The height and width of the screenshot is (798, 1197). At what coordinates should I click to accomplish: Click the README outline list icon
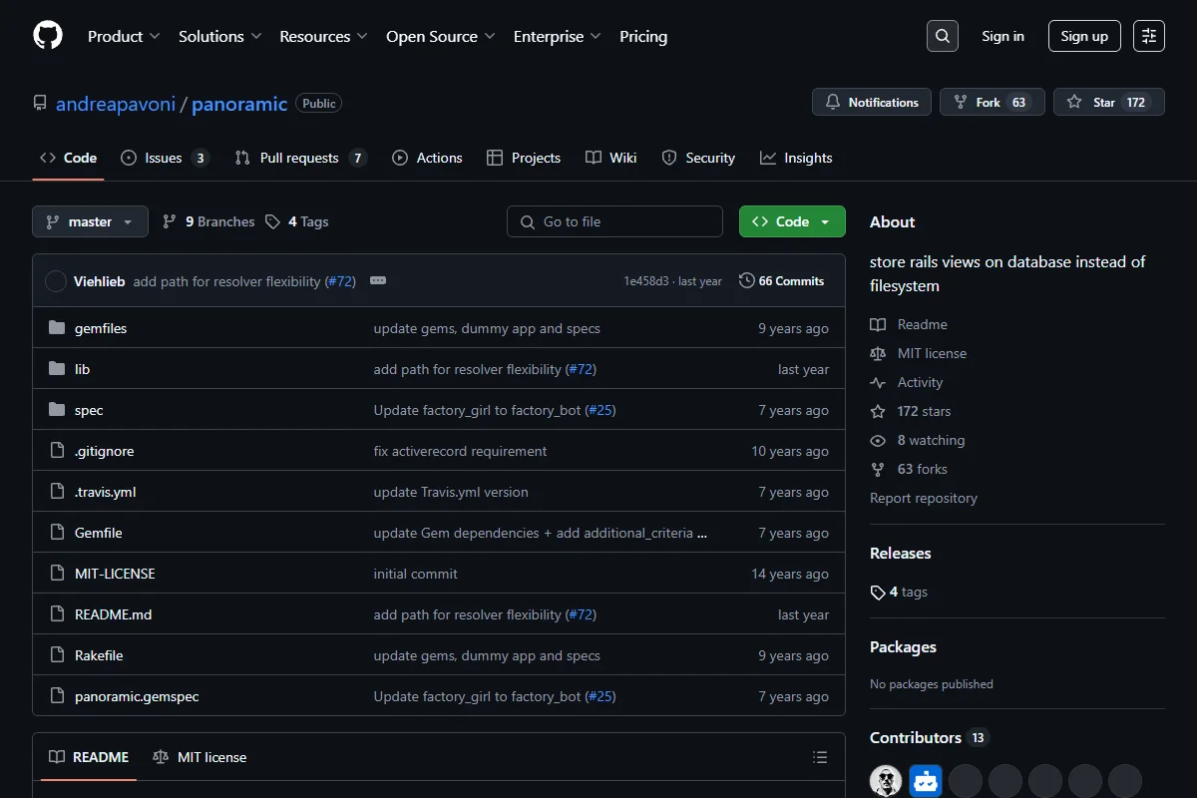pyautogui.click(x=820, y=757)
